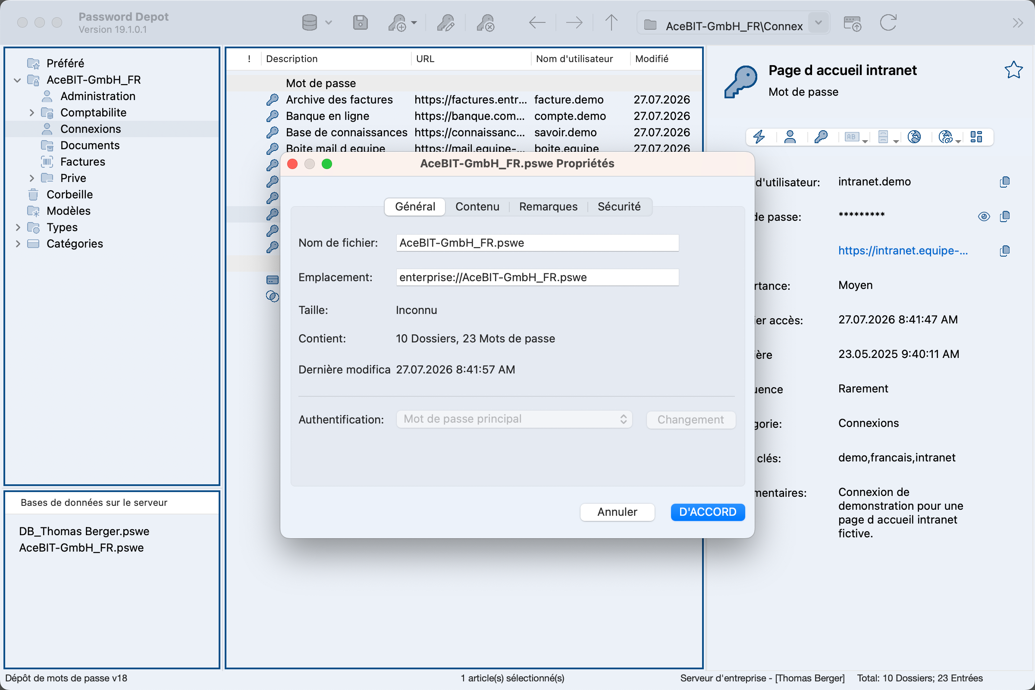Viewport: 1035px width, 690px height.
Task: Click the large key icon in details header
Action: pos(740,82)
